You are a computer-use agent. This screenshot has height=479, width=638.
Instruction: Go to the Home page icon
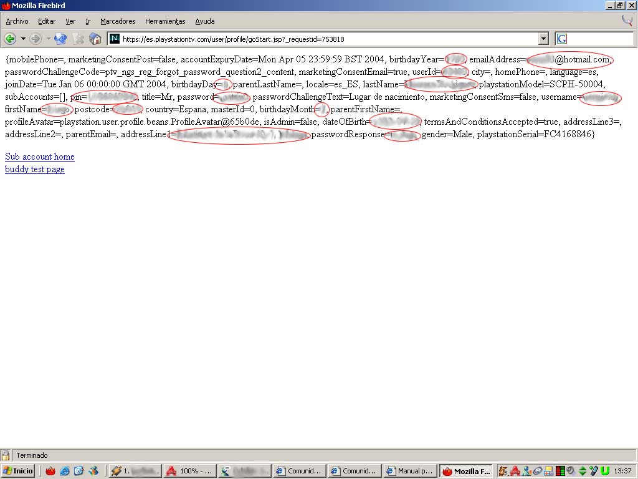(95, 39)
